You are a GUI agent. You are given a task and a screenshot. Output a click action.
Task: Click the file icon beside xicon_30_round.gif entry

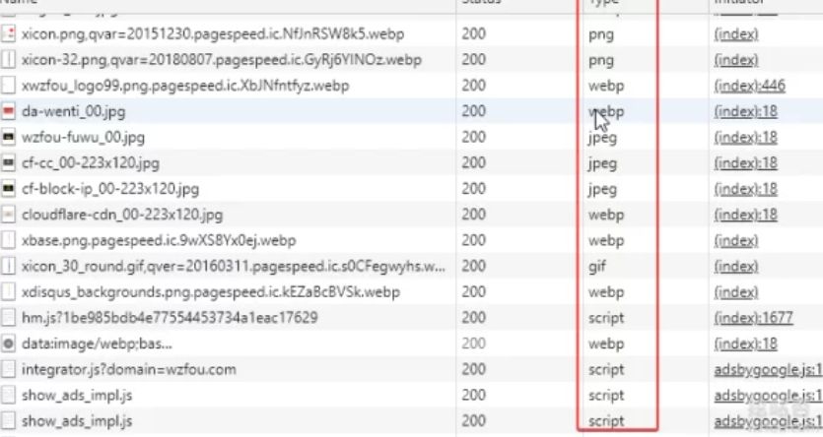pyautogui.click(x=9, y=266)
